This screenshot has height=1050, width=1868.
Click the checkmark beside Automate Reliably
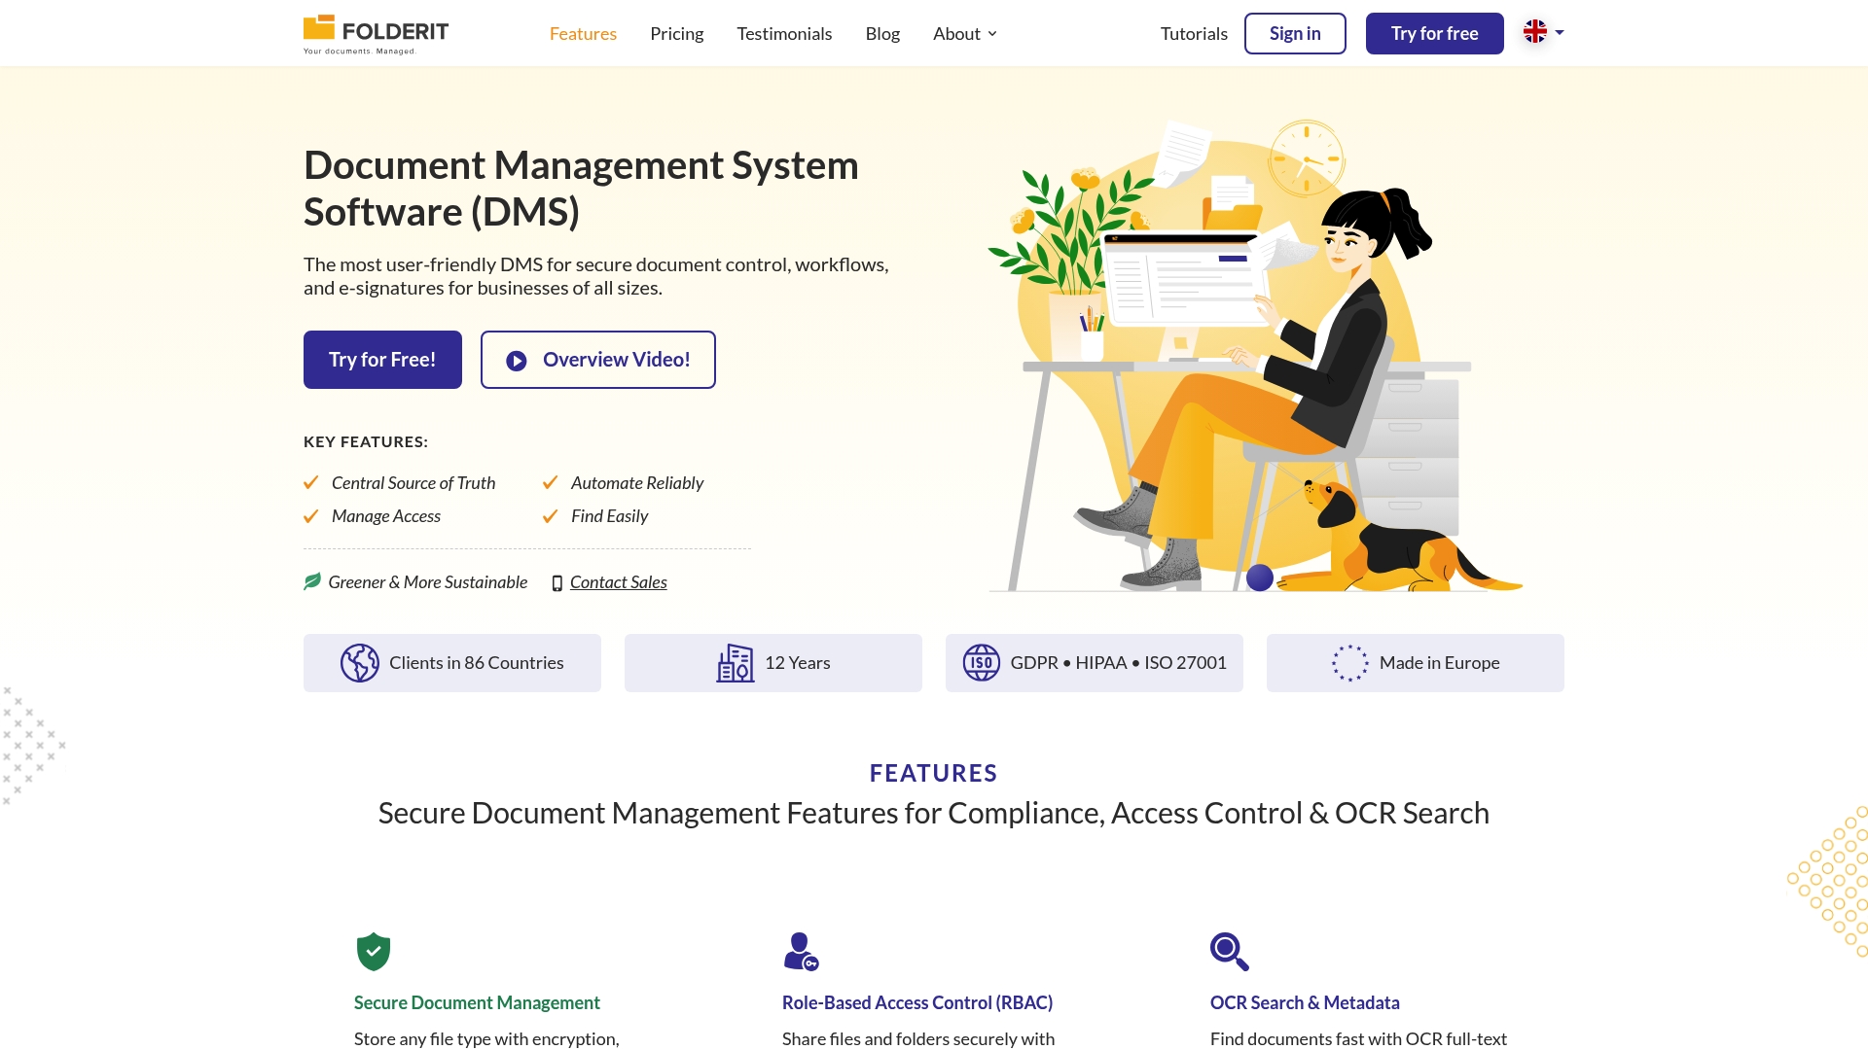[x=551, y=482]
